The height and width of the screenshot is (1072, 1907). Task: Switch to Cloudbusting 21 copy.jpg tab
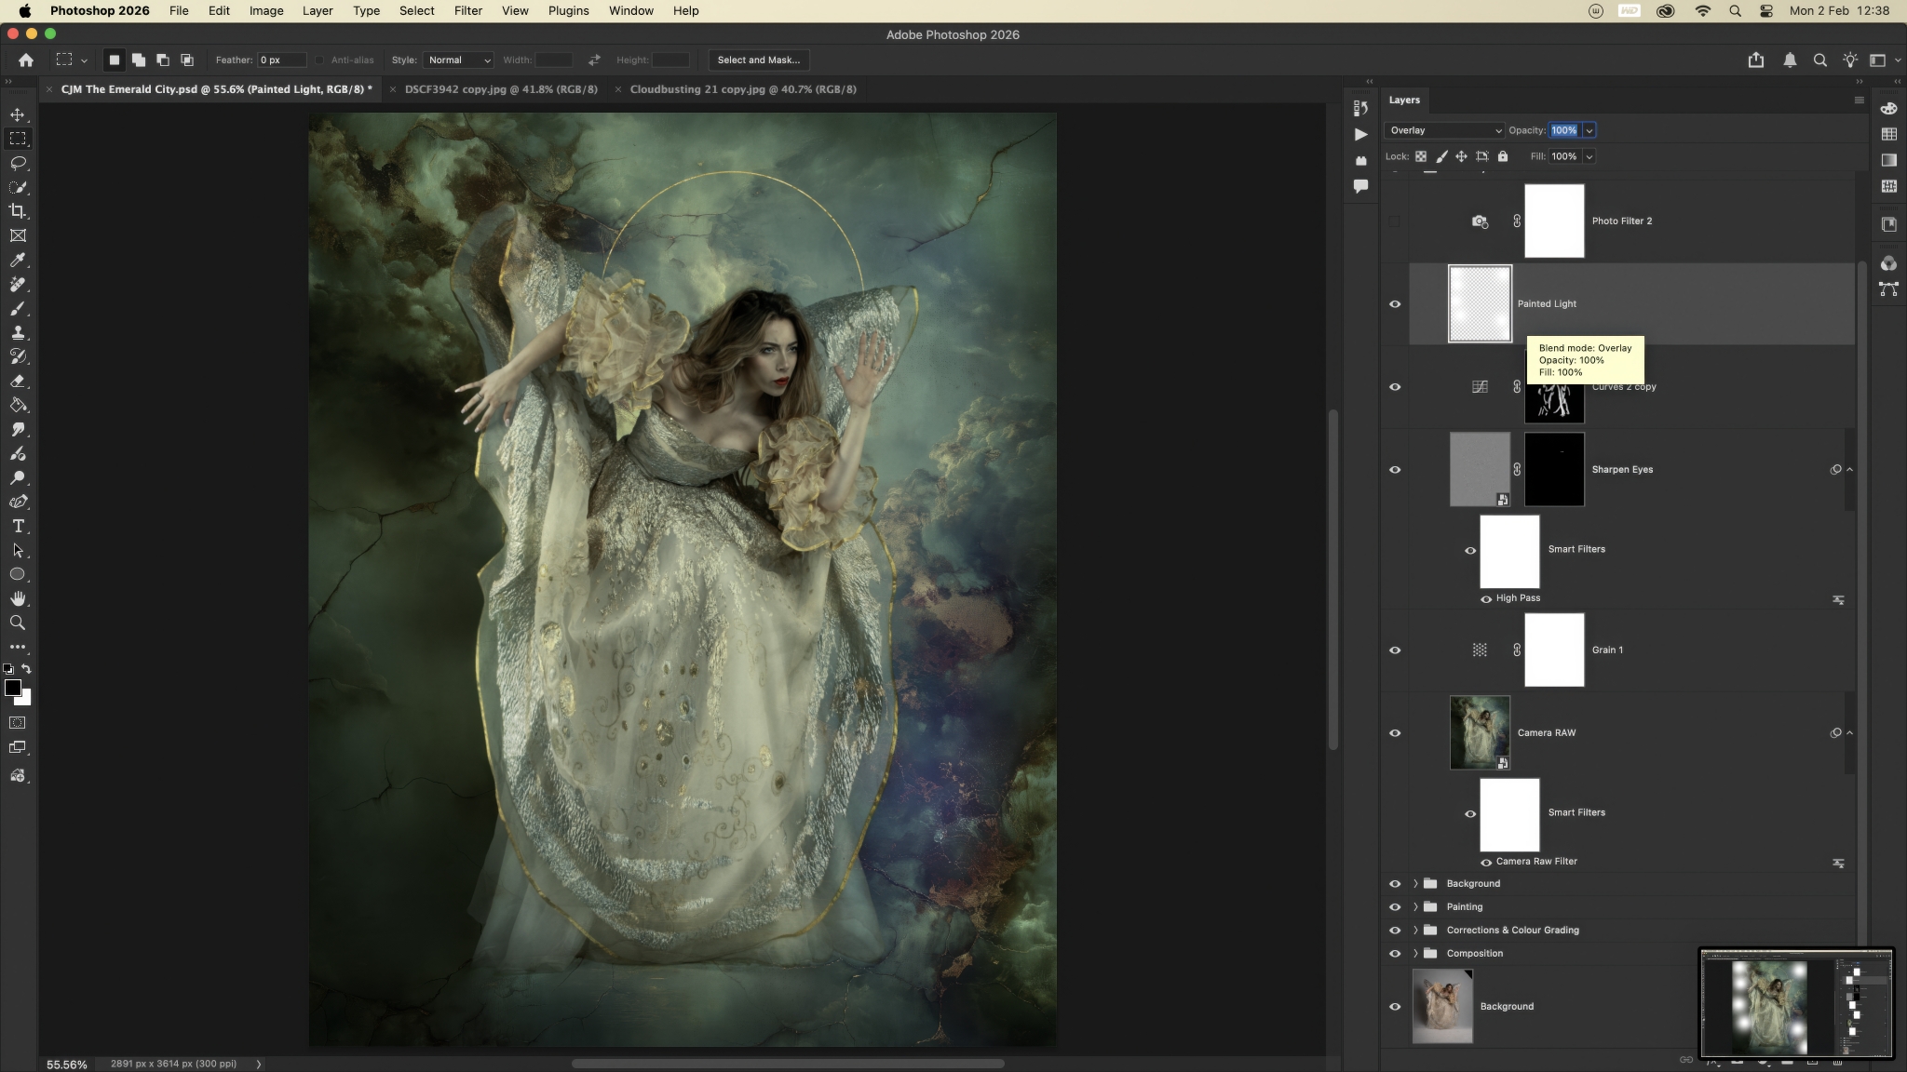pos(742,89)
